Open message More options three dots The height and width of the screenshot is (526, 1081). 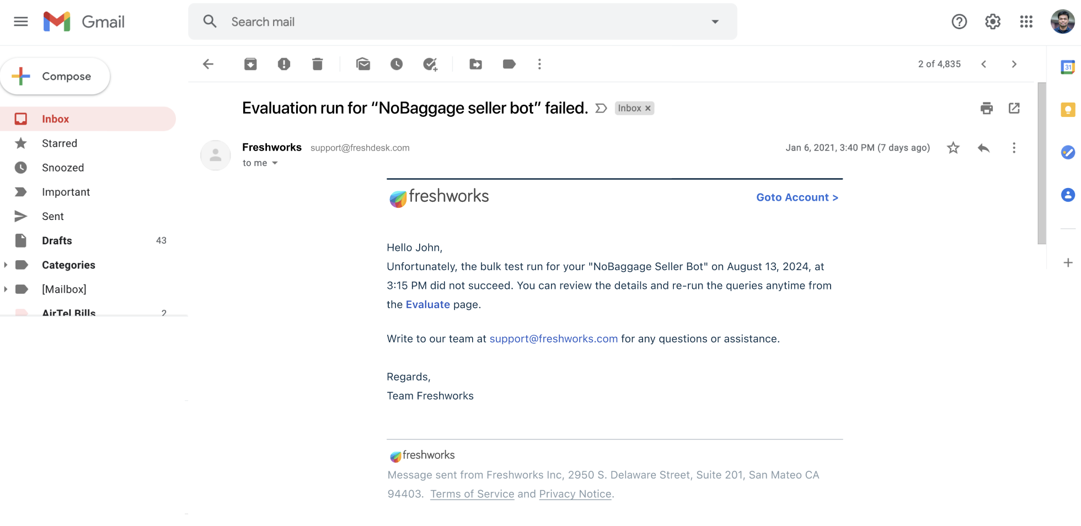1014,148
